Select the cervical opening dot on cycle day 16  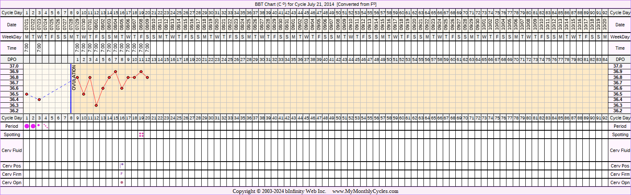tap(122, 182)
